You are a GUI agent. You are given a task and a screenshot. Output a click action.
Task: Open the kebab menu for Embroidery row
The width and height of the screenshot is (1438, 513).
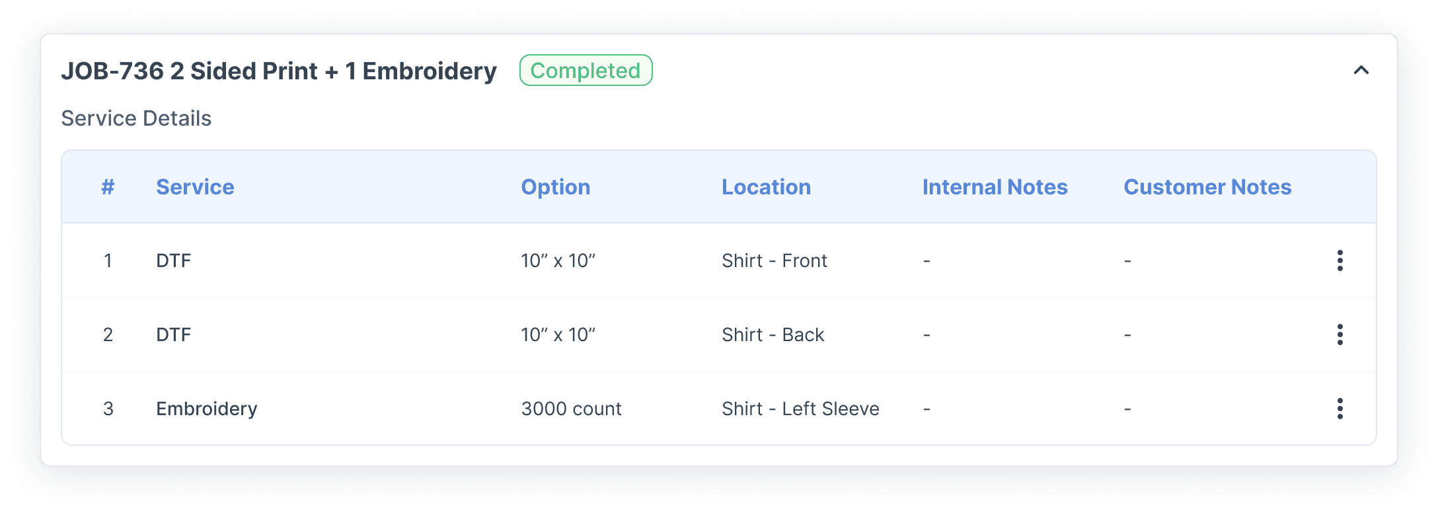(x=1340, y=409)
